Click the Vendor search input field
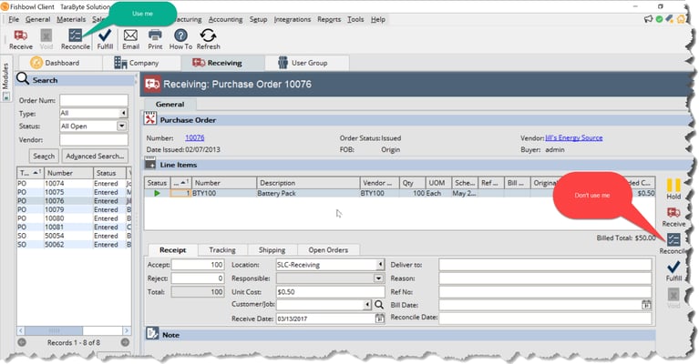The height and width of the screenshot is (364, 699). pos(94,139)
